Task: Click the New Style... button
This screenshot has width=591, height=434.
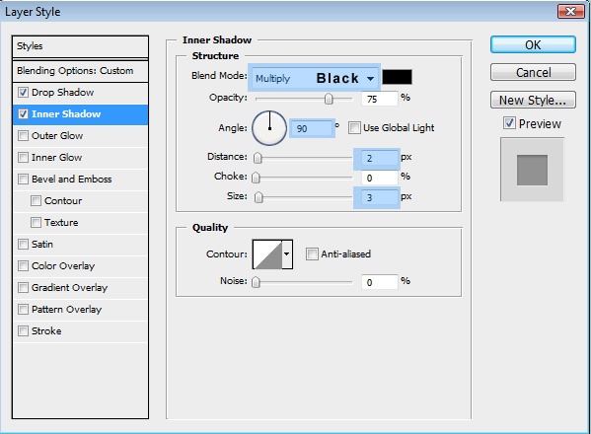Action: (x=533, y=100)
